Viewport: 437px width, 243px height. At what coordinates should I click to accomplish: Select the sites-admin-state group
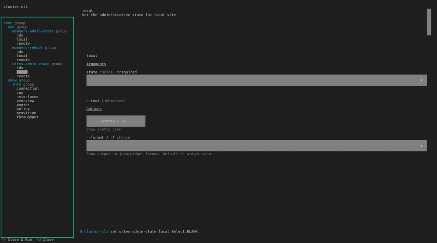31,64
